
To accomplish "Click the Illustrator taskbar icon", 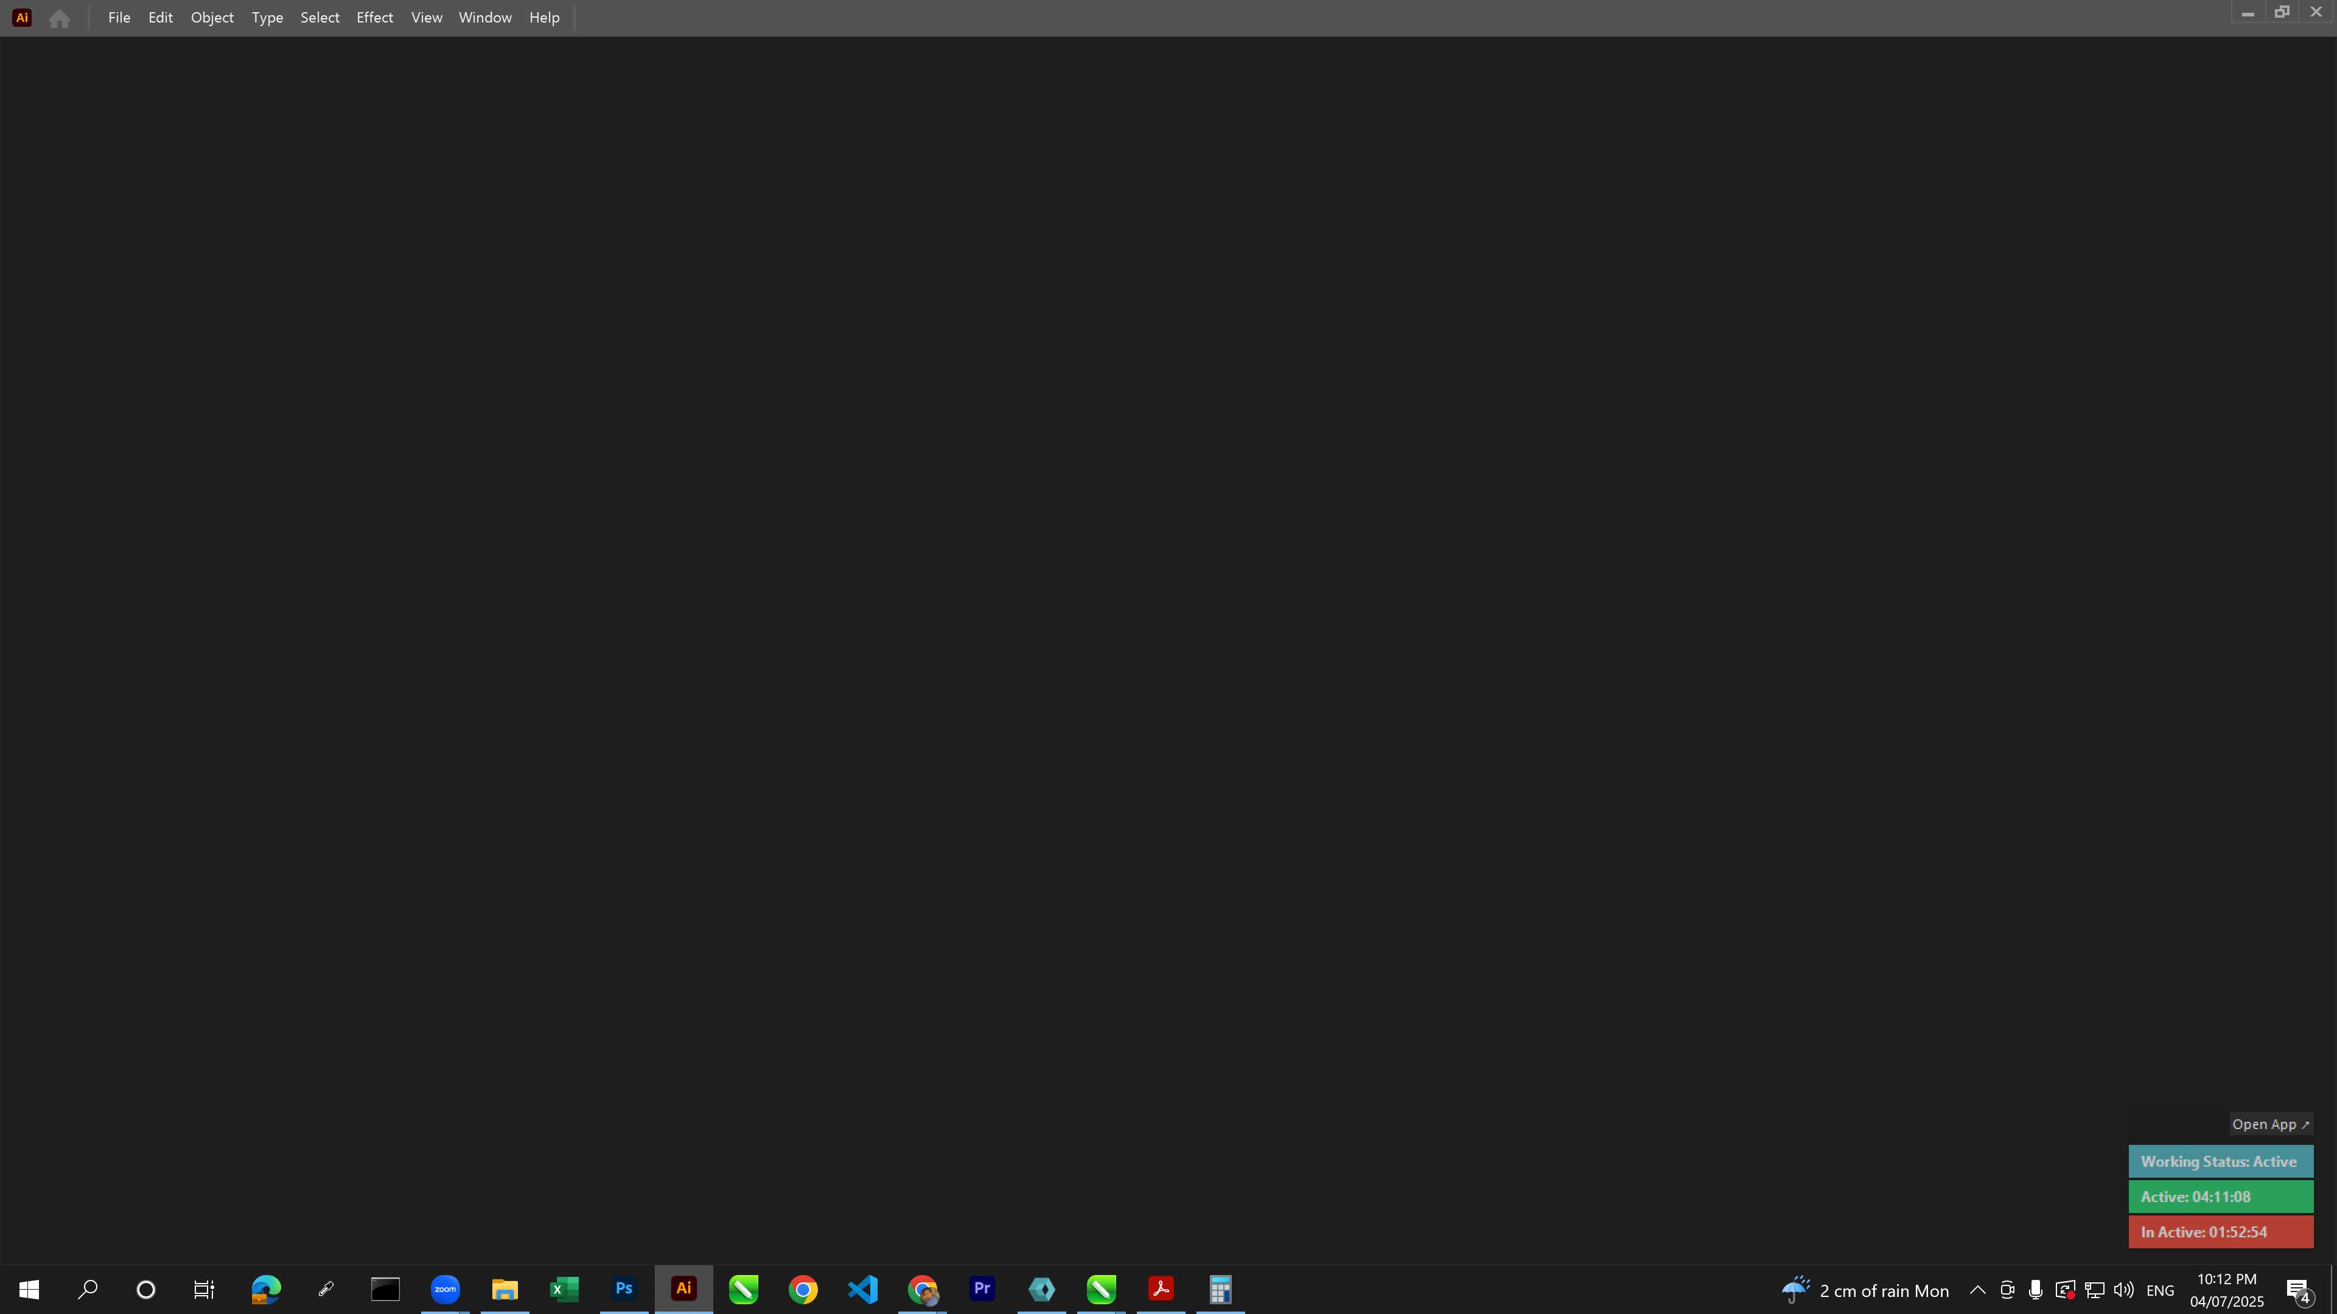I will 684,1290.
